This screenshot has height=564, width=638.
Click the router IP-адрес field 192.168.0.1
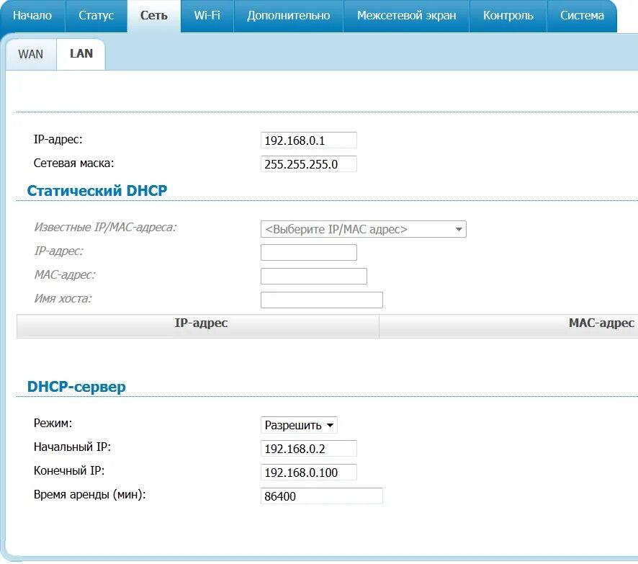tap(309, 140)
